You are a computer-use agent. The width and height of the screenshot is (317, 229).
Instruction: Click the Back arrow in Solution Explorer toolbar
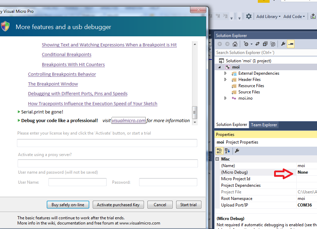pyautogui.click(x=220, y=44)
